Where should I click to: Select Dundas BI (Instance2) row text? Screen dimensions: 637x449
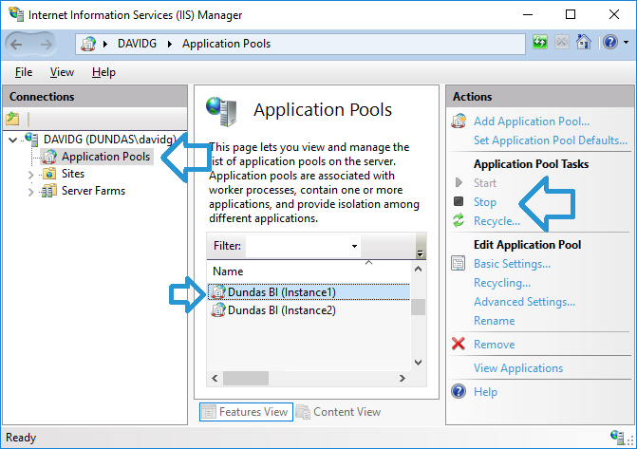pos(282,310)
